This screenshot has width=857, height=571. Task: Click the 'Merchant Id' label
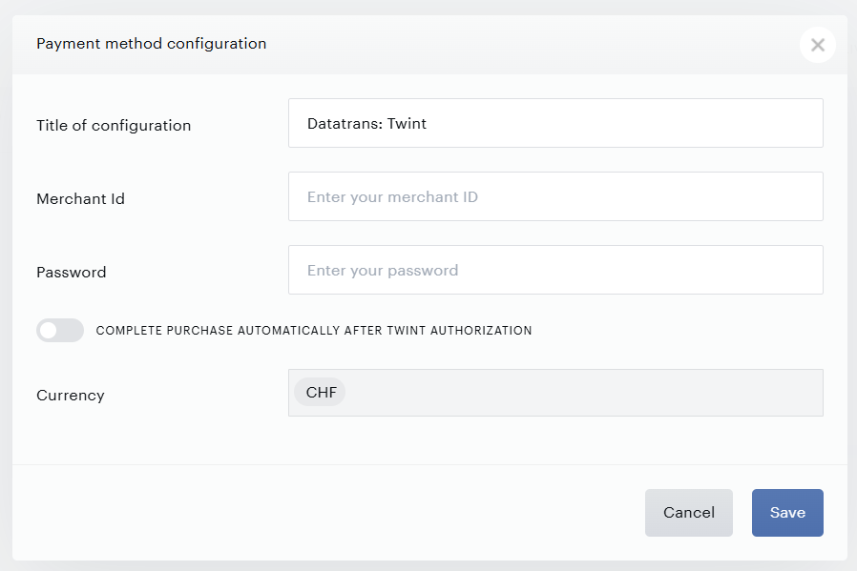point(80,198)
